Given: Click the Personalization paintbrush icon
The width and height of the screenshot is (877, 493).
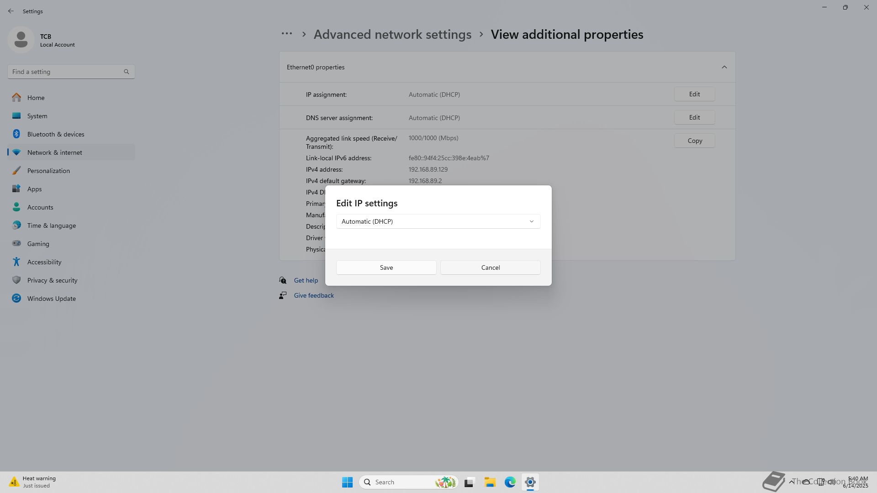Looking at the screenshot, I should (16, 171).
